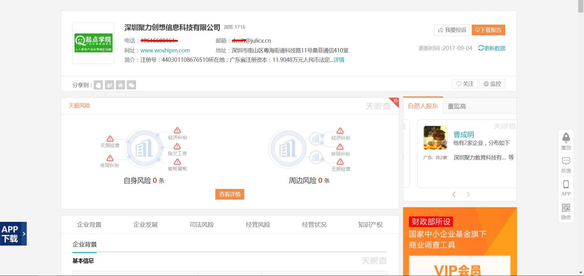
Task: Click the 天眼风险 panel heading
Action: [x=79, y=106]
